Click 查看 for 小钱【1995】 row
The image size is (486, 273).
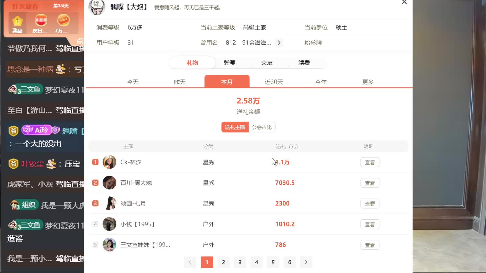[x=370, y=224]
